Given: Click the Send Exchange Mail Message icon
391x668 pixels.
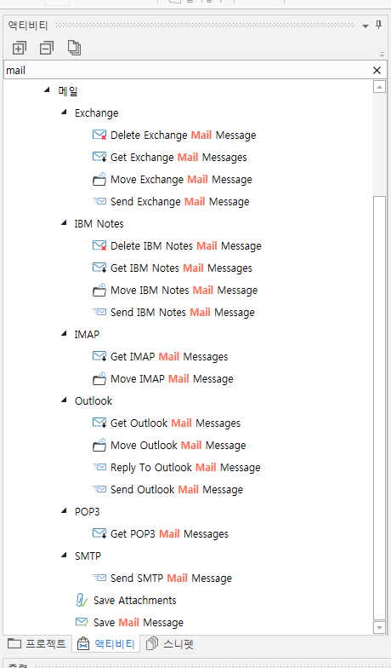Looking at the screenshot, I should tap(99, 201).
